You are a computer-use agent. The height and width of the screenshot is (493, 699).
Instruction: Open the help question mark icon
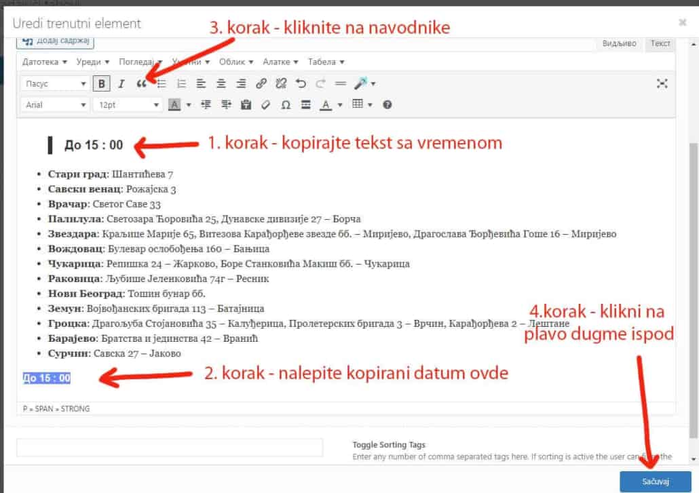point(388,104)
